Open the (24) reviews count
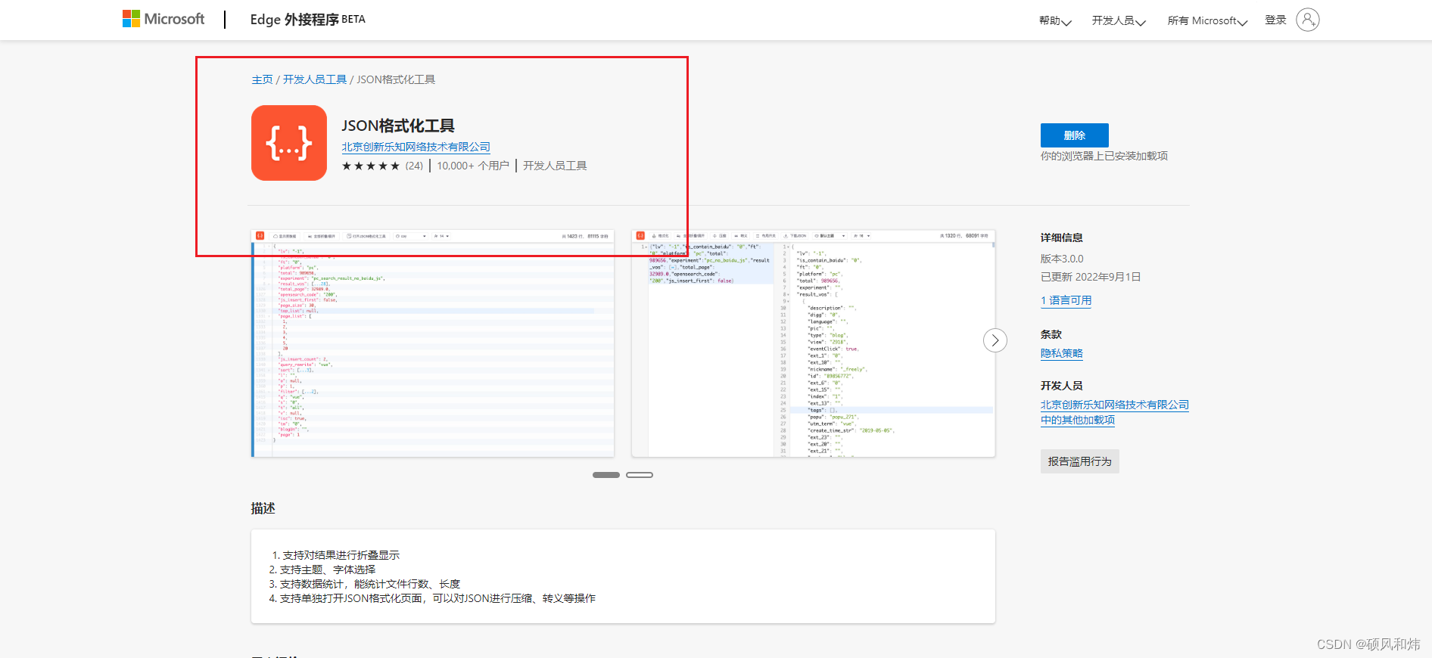 (414, 166)
